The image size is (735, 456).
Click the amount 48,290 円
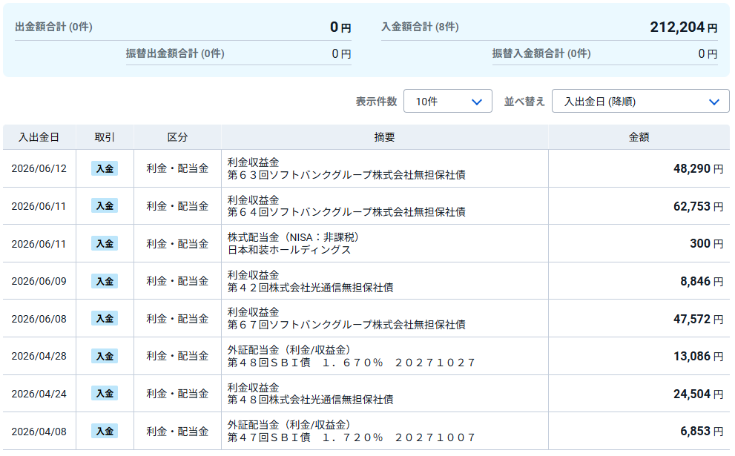(x=699, y=169)
